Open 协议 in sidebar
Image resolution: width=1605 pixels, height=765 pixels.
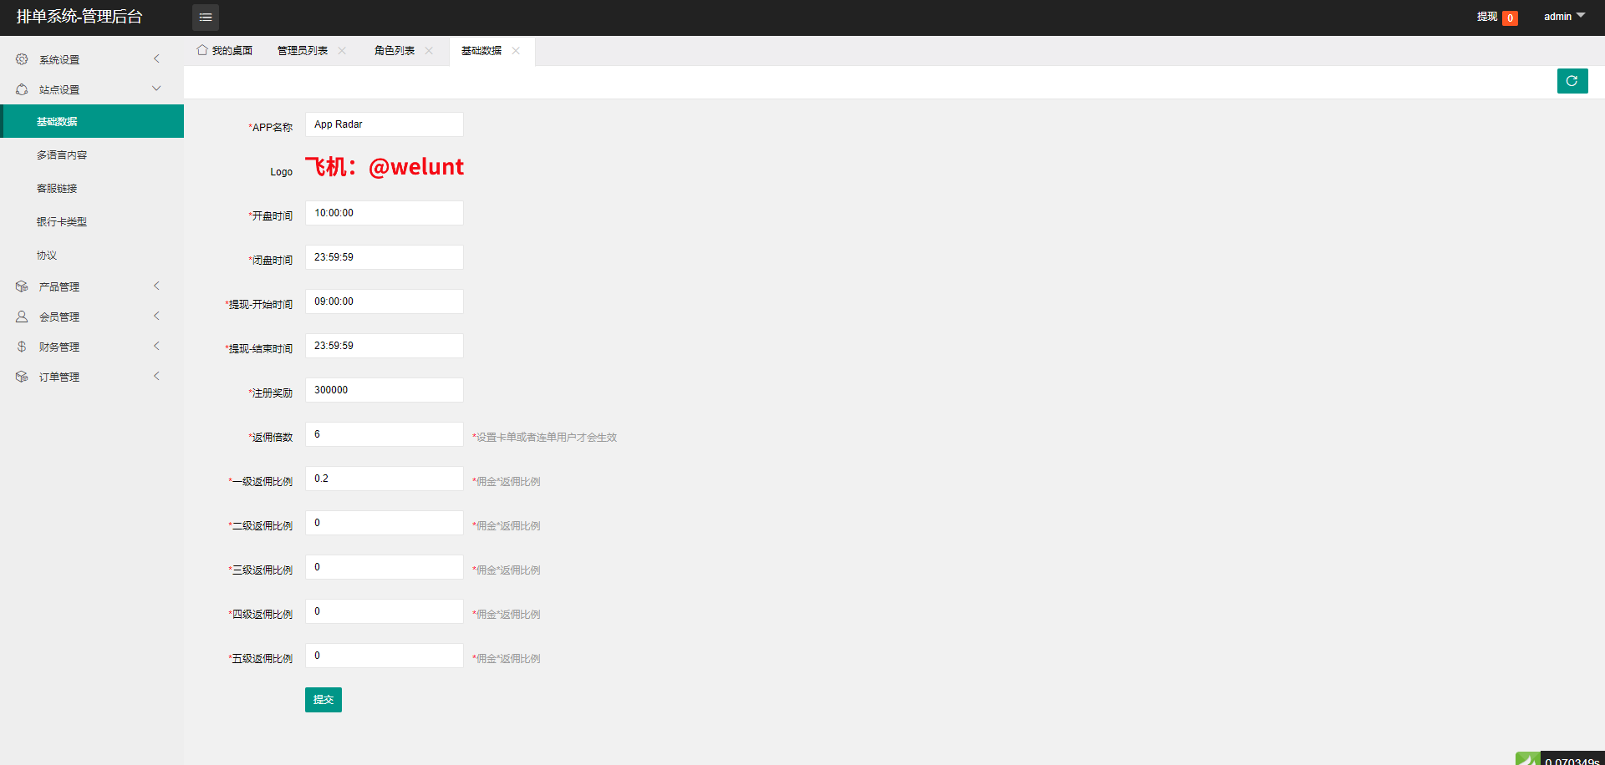92,255
